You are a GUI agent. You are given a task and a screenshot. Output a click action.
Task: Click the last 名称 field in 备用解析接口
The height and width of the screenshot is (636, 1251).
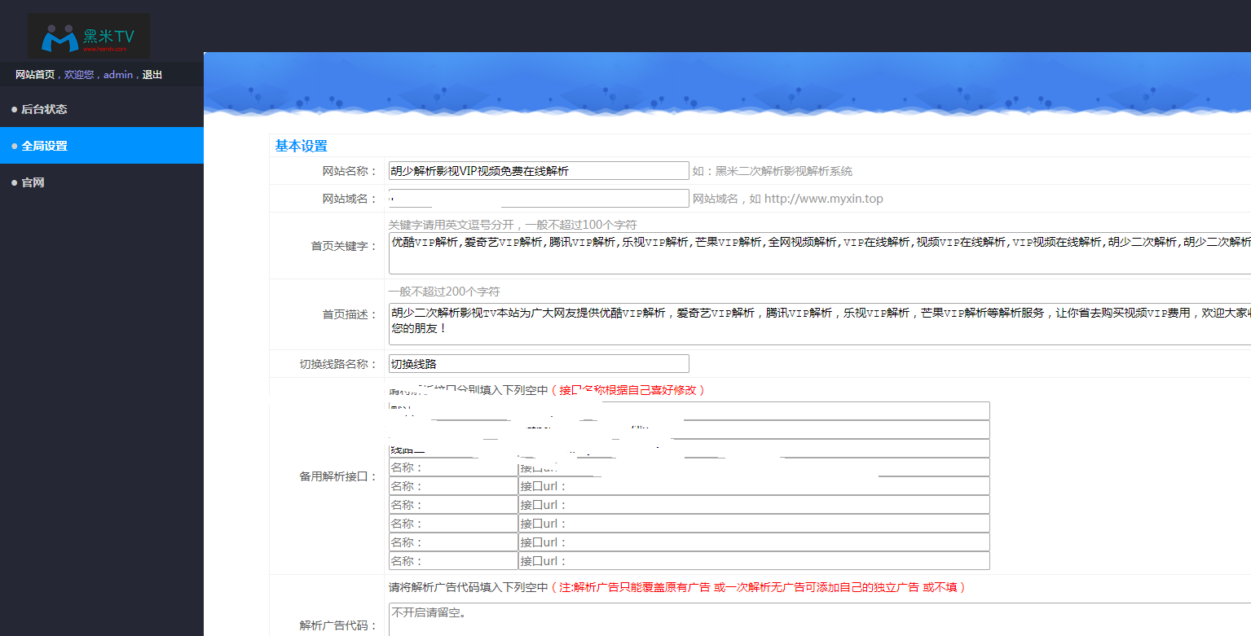coord(453,561)
